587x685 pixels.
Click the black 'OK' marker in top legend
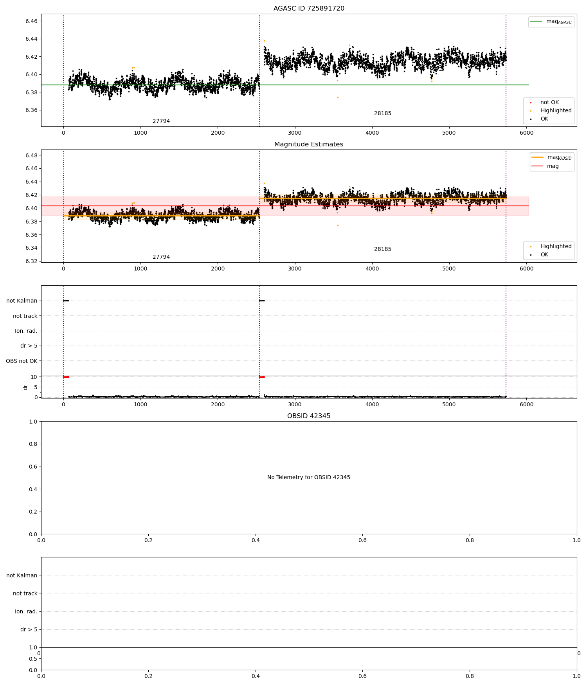(531, 119)
